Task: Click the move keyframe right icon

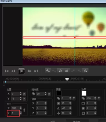Action: point(79,71)
